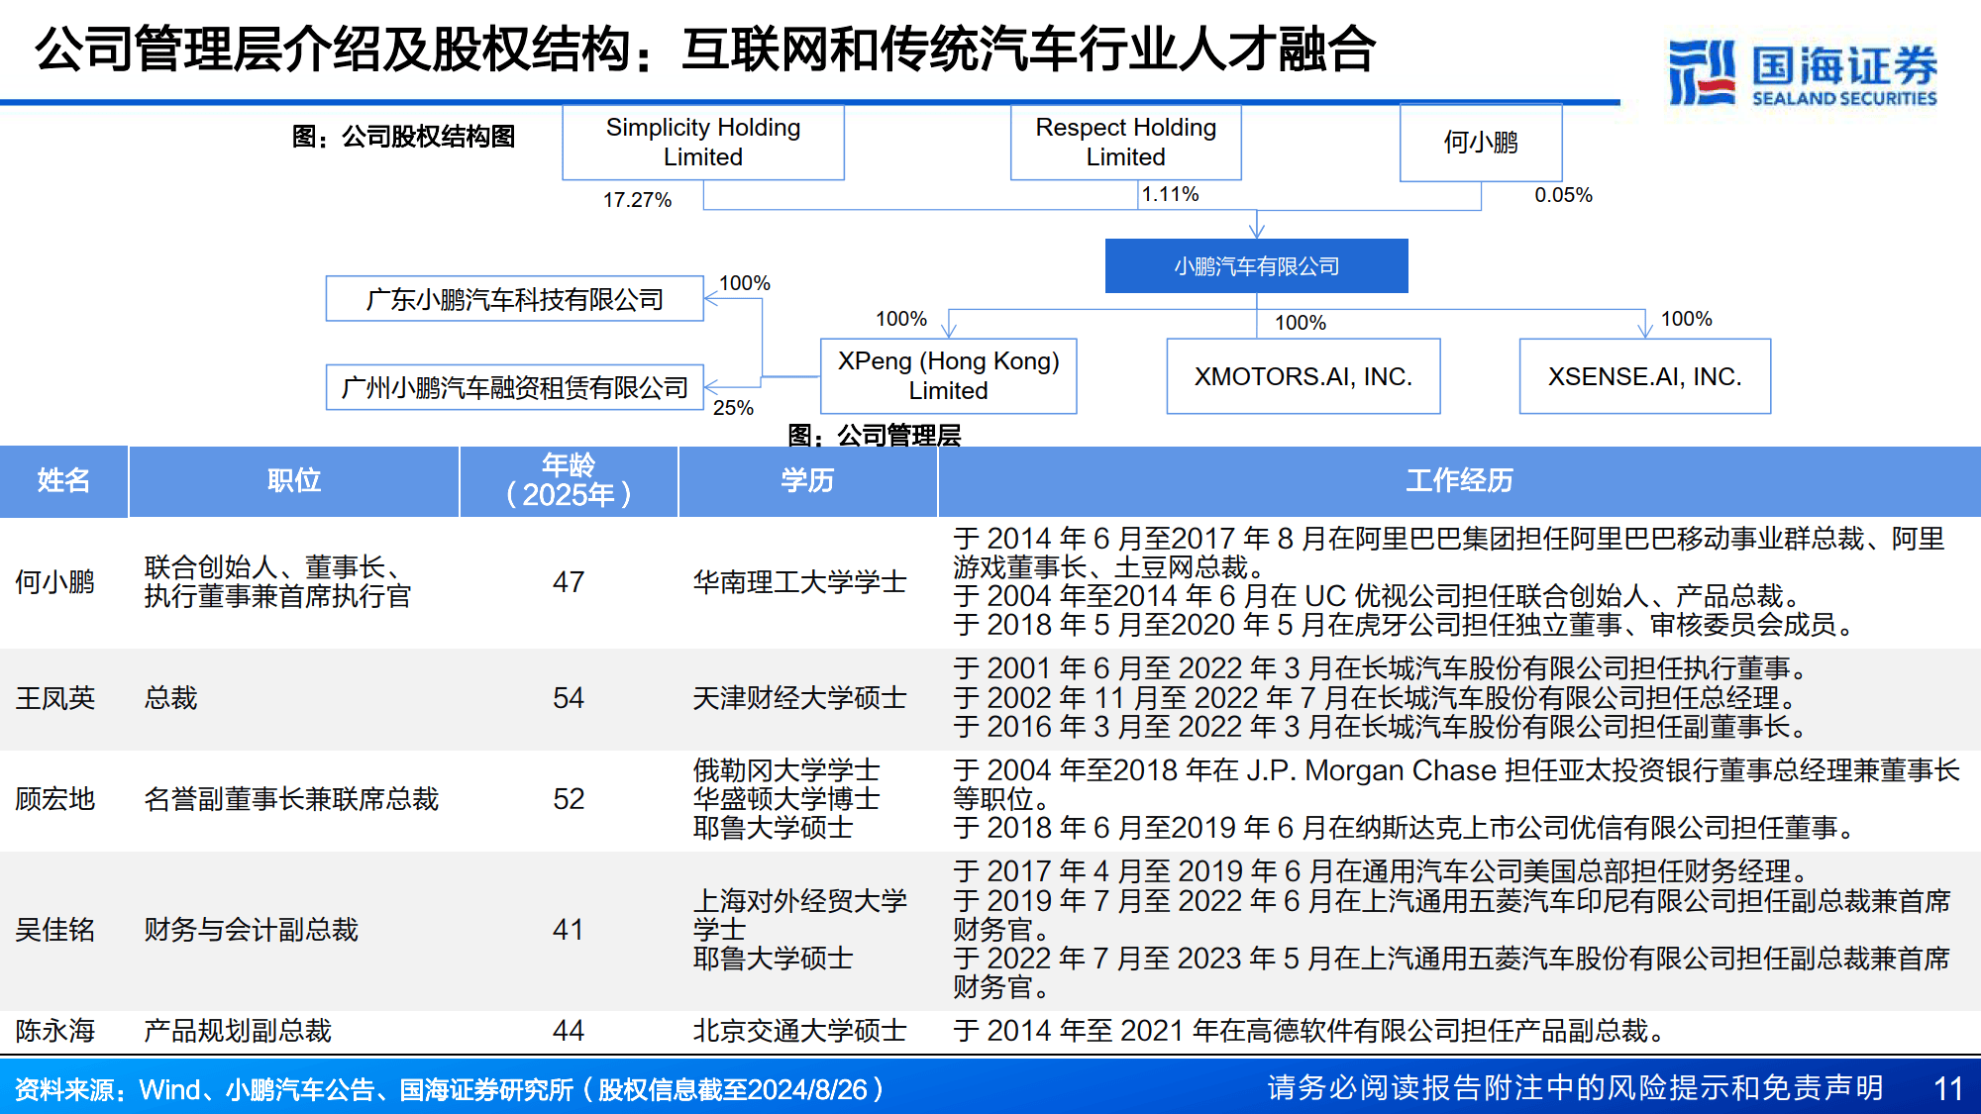1981x1114 pixels.
Task: Click the 17.27% ownership label
Action: click(637, 198)
